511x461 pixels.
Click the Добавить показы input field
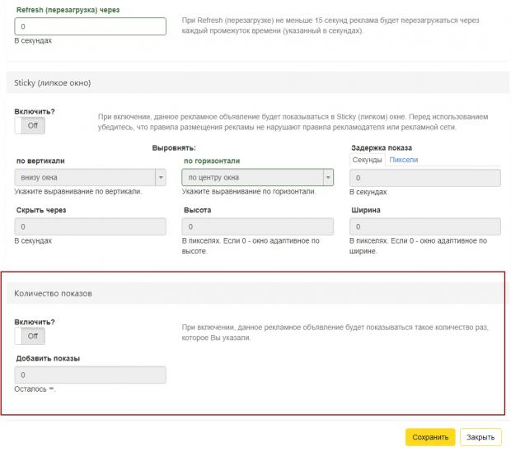click(91, 375)
